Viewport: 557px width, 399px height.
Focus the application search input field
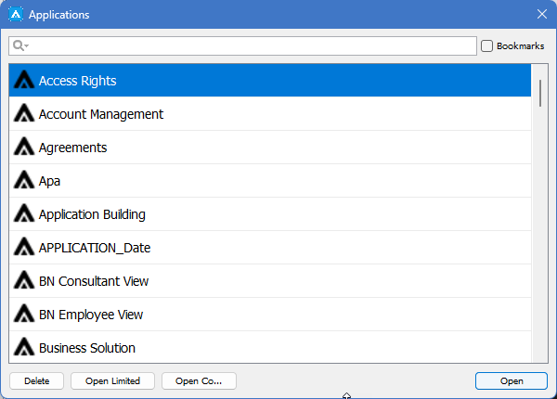tap(251, 46)
